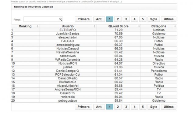Sort table by Usuario column arrows
The image size is (195, 113).
94,26
